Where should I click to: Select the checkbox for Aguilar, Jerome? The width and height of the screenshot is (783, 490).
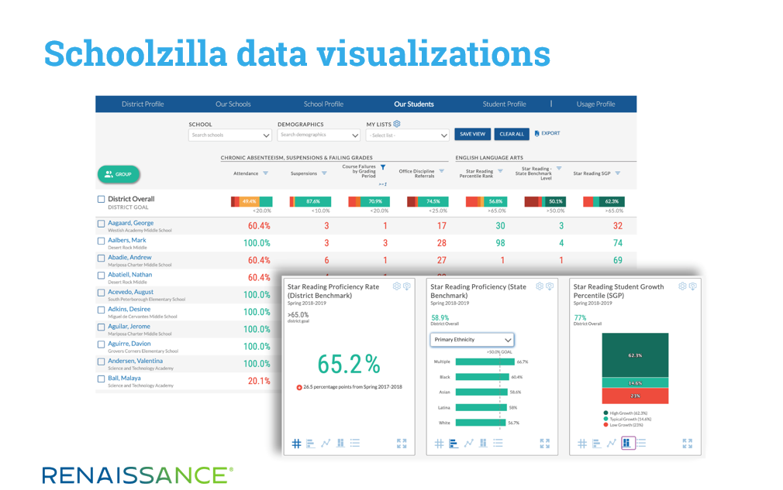coord(102,327)
